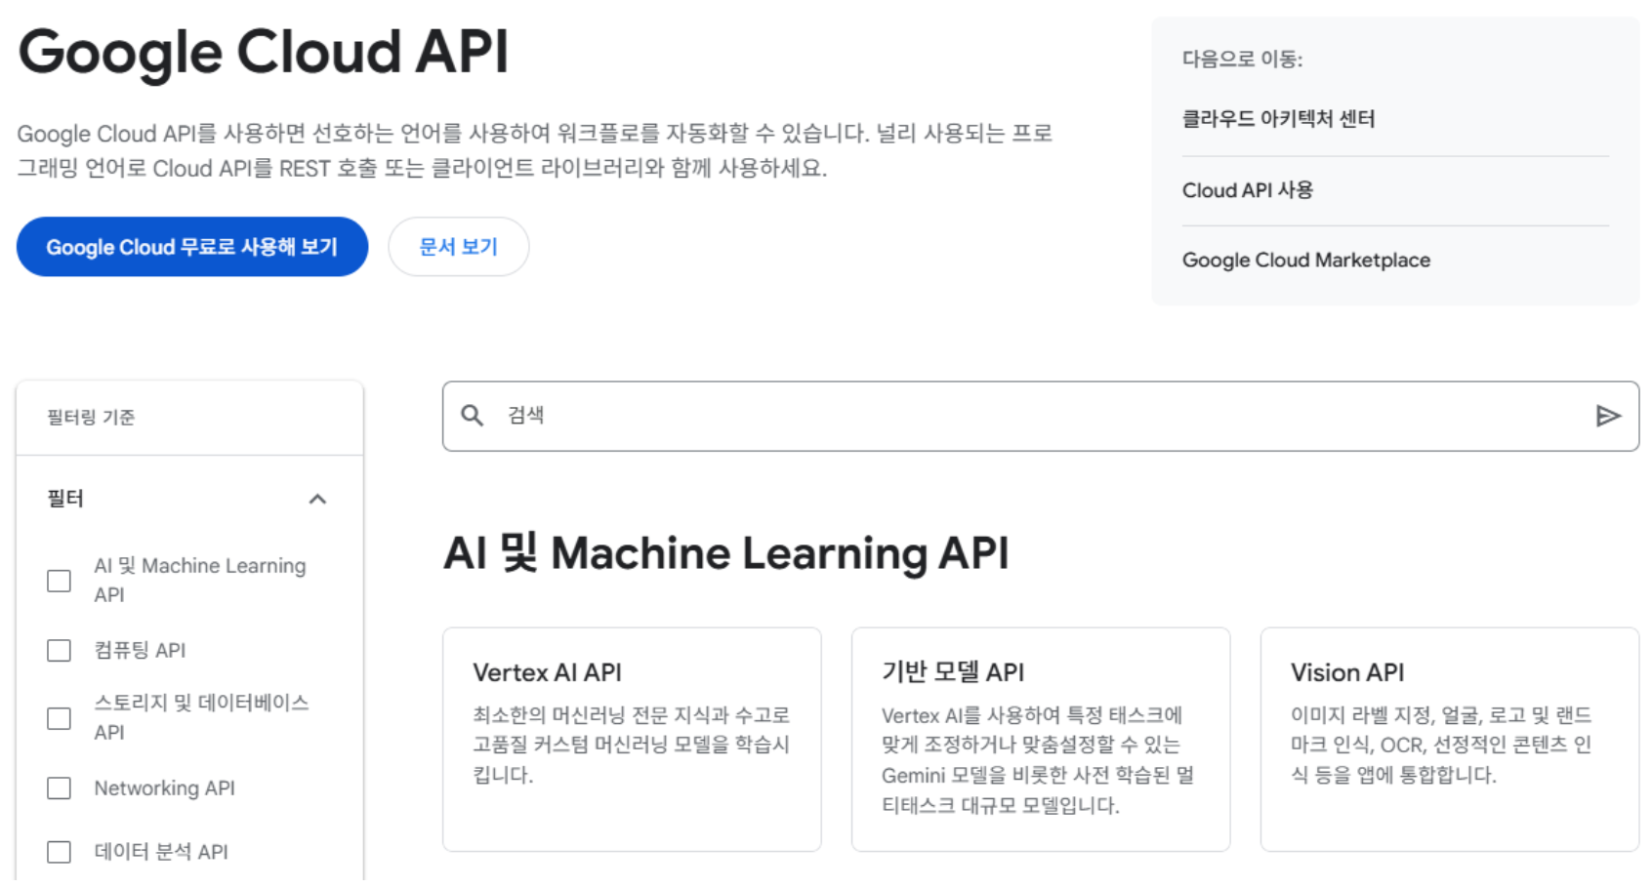Open the Vertex AI API card
1652x888 pixels.
(x=632, y=740)
